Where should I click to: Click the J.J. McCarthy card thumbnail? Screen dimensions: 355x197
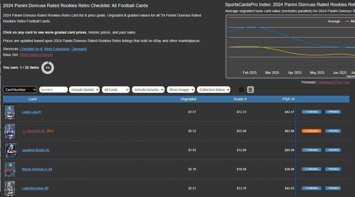pos(10,131)
